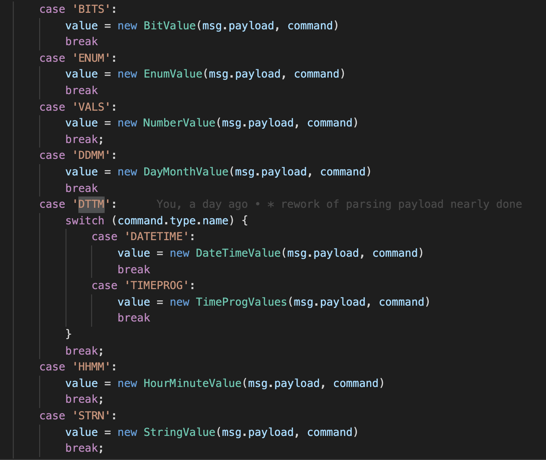Viewport: 546px width, 460px height.
Task: Click the 'EnumValue' class name
Action: [172, 74]
